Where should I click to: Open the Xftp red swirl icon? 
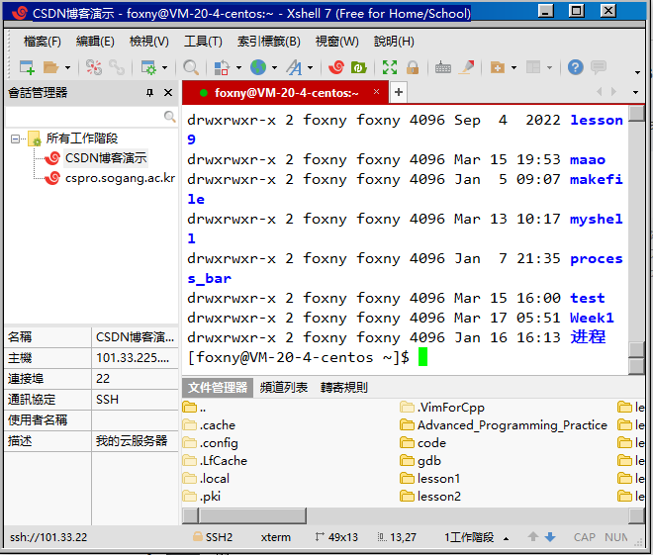pyautogui.click(x=336, y=67)
